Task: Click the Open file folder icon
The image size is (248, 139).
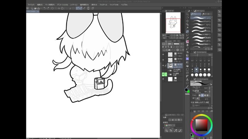Action: 35,8
